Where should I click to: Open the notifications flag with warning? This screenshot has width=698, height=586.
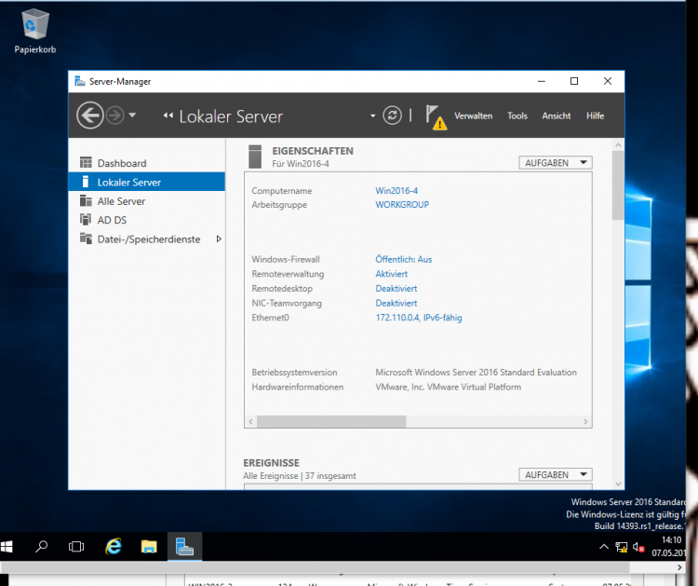[435, 116]
